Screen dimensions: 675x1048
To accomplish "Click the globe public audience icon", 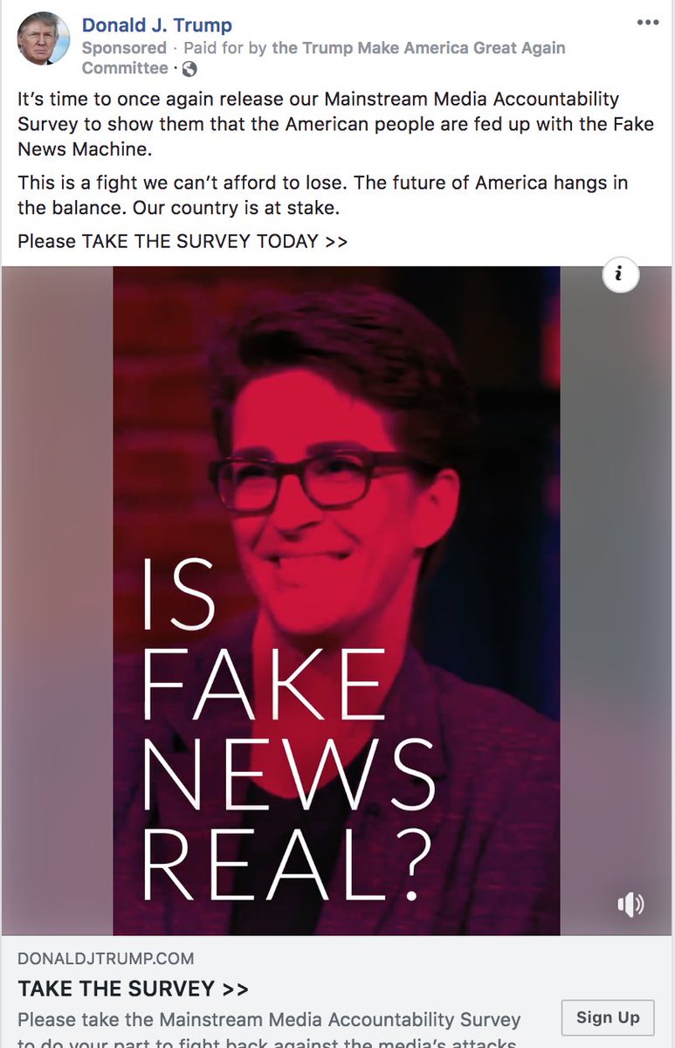I will click(x=189, y=69).
